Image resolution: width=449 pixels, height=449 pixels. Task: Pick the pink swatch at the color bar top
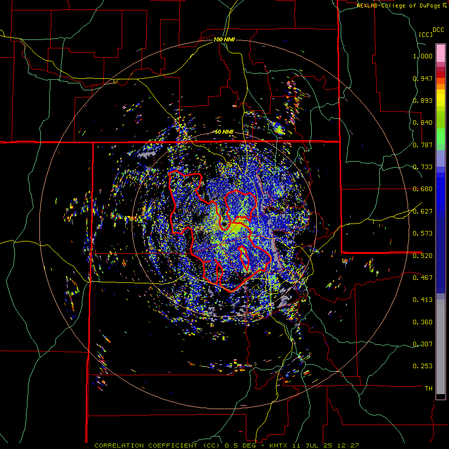(441, 53)
